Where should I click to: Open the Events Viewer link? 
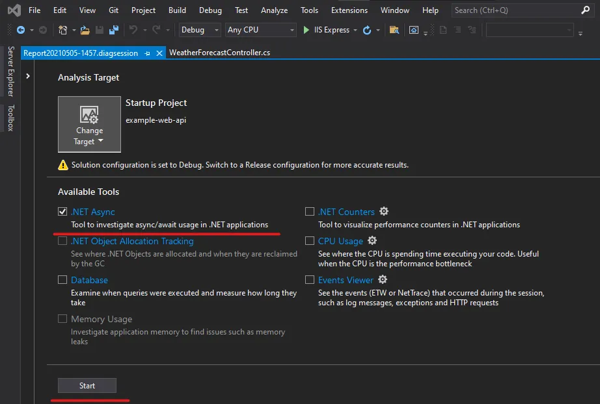click(x=346, y=280)
